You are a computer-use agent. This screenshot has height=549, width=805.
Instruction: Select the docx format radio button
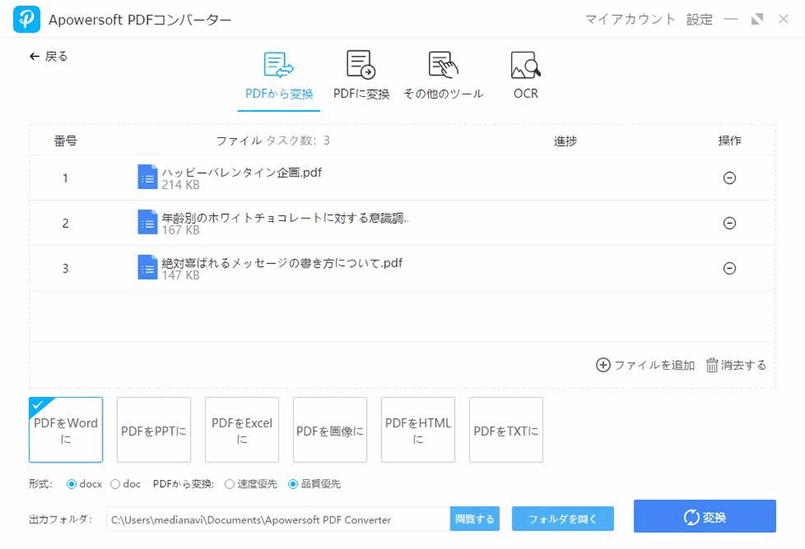tap(72, 483)
